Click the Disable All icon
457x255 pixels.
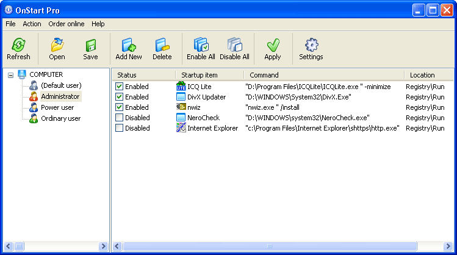[235, 45]
